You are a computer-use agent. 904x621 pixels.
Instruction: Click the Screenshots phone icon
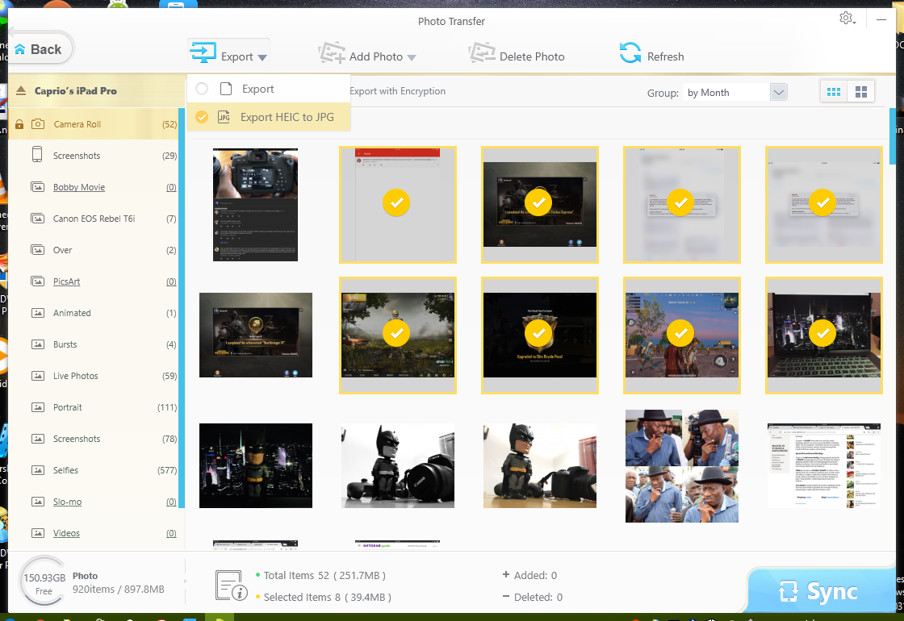37,154
